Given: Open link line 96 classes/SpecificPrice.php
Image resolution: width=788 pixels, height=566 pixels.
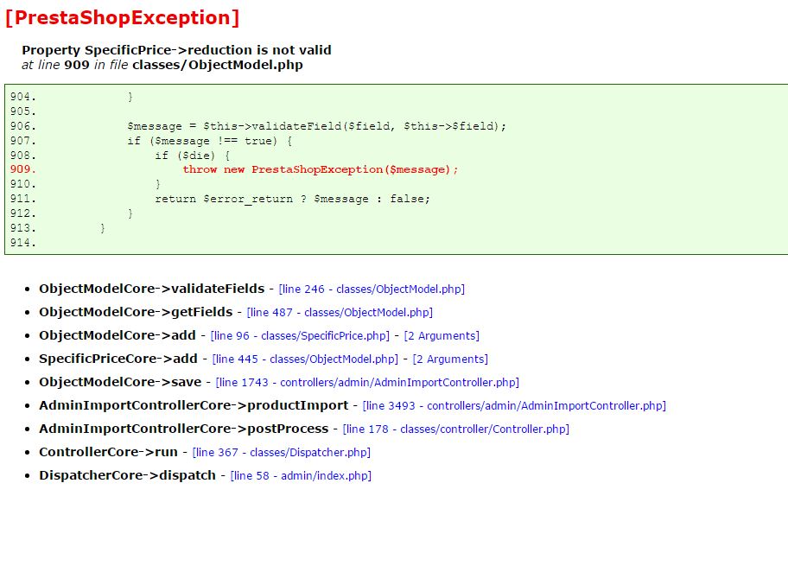Looking at the screenshot, I should [x=300, y=336].
